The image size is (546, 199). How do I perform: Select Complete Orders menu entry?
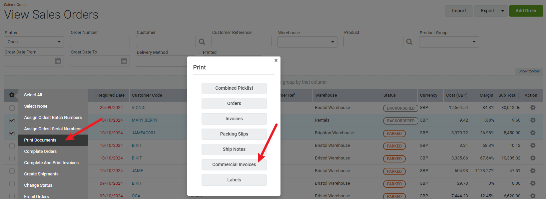click(40, 151)
